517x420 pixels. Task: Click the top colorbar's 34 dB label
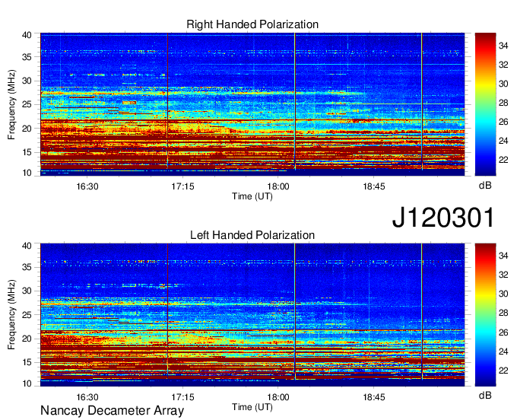tap(503, 46)
